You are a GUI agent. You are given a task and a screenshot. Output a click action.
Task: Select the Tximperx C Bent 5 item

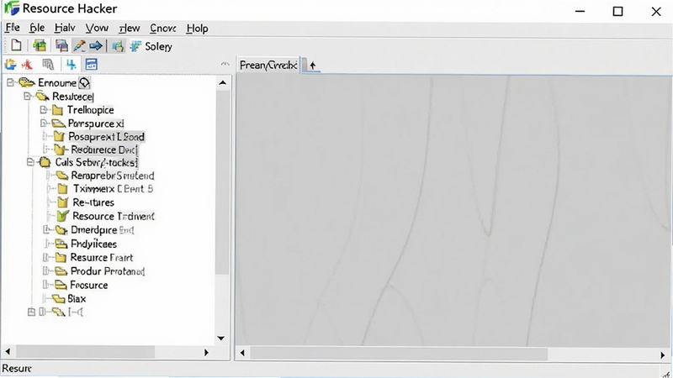pyautogui.click(x=113, y=188)
